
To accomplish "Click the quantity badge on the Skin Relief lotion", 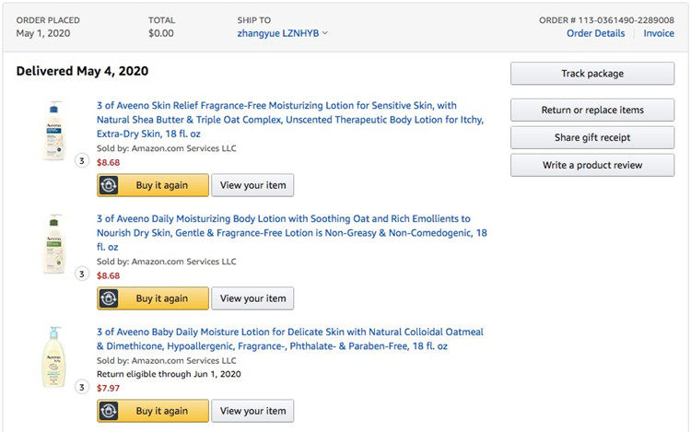I will (x=81, y=161).
